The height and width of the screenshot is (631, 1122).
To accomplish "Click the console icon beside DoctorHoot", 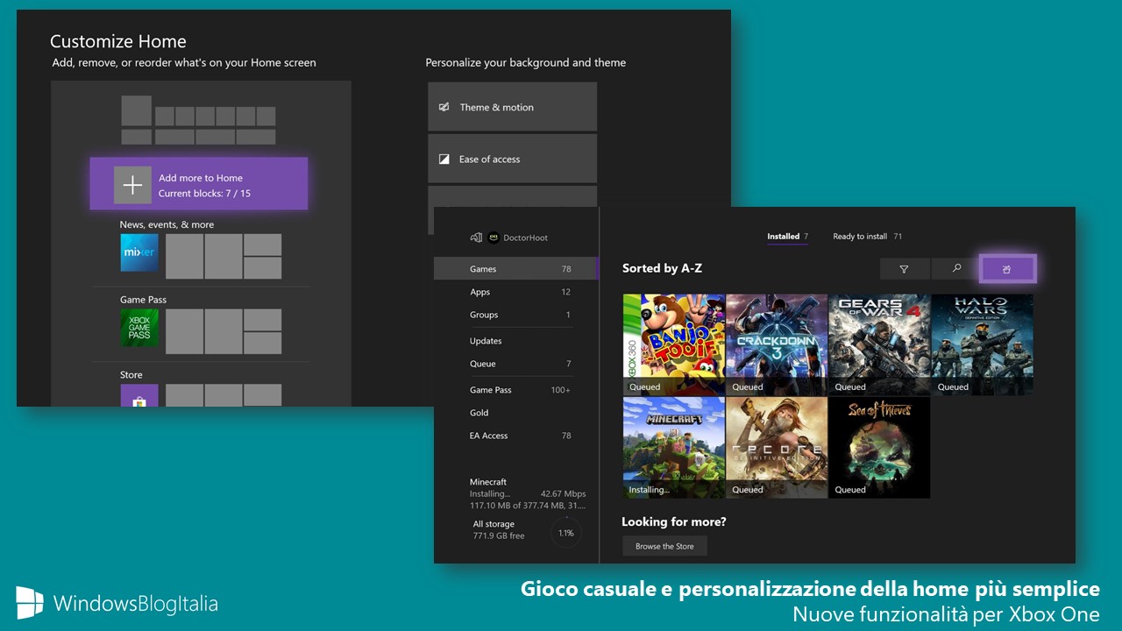I will (476, 238).
